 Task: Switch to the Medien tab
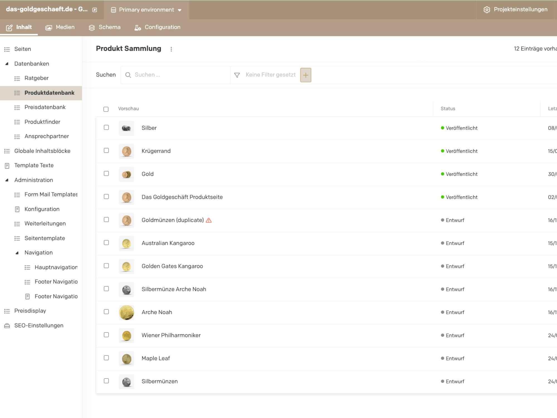tap(60, 27)
